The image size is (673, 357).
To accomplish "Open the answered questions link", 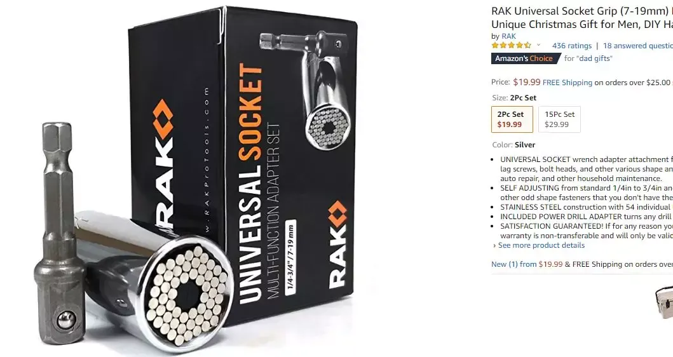I will 638,46.
